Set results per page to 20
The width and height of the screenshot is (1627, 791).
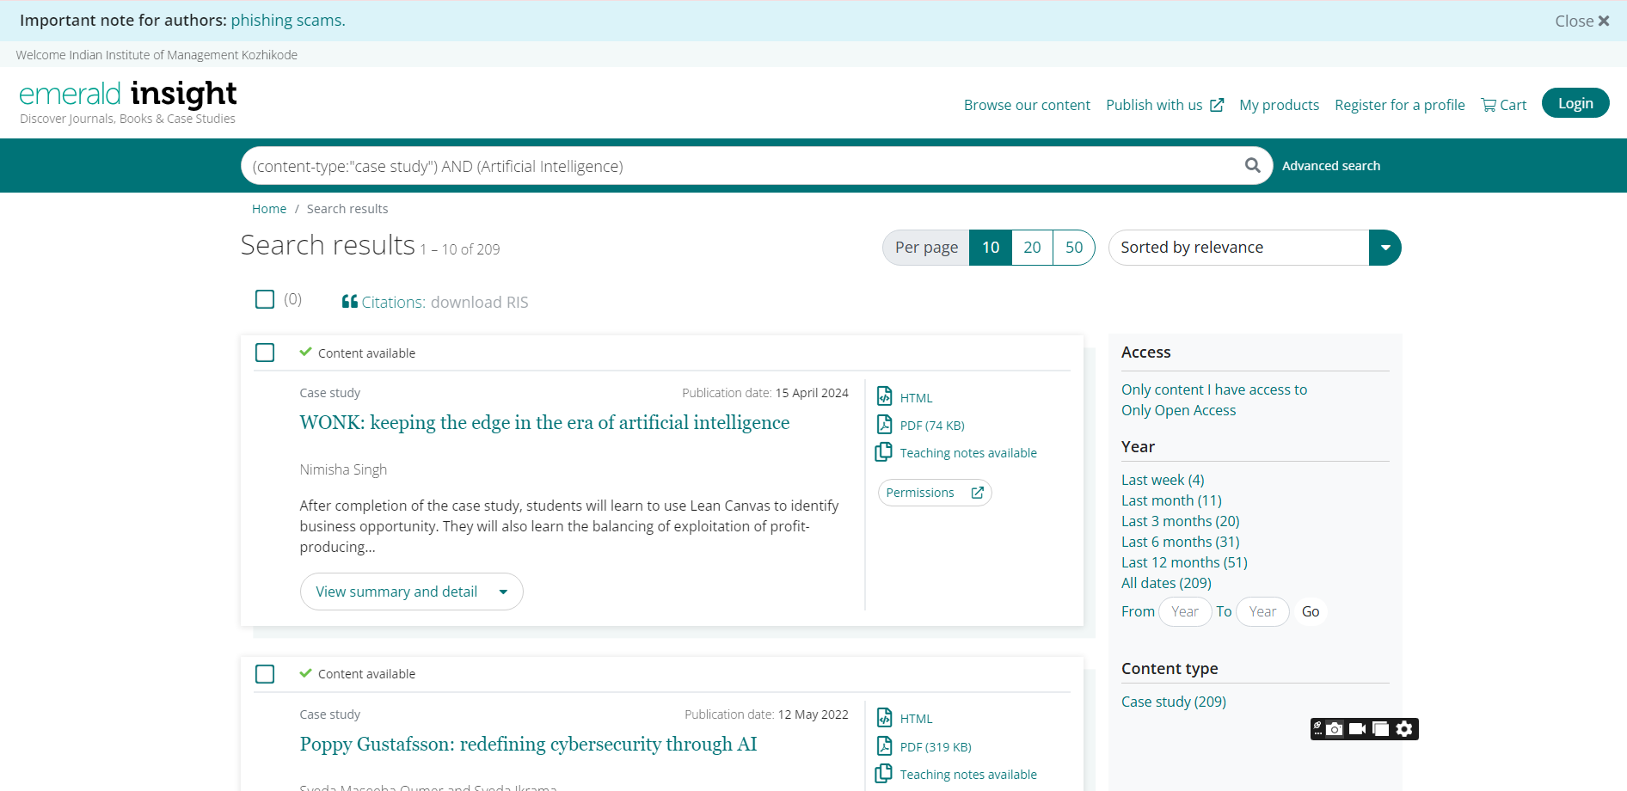click(x=1032, y=248)
